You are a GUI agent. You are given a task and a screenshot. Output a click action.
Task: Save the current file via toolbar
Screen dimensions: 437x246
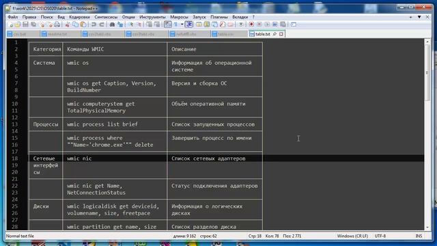26,25
